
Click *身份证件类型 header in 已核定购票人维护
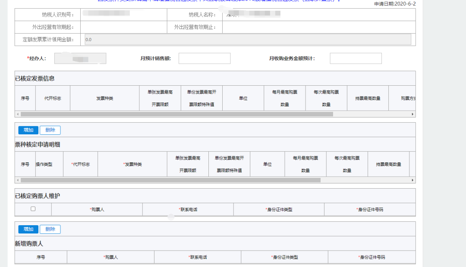pyautogui.click(x=279, y=209)
